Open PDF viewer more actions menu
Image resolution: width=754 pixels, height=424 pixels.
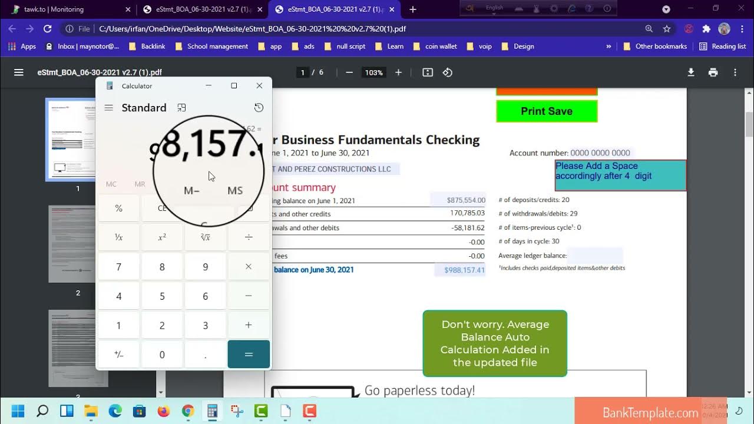click(x=735, y=72)
